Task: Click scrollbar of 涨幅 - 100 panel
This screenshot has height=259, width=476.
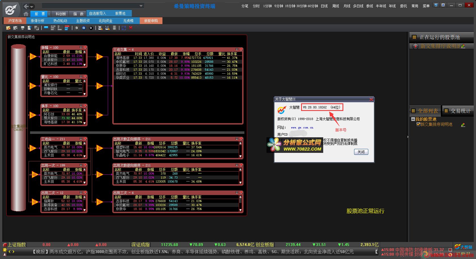Action: [x=84, y=58]
